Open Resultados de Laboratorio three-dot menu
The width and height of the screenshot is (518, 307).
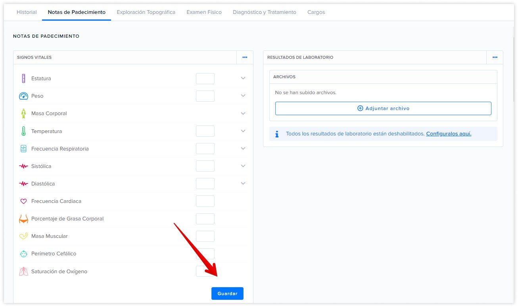(495, 58)
